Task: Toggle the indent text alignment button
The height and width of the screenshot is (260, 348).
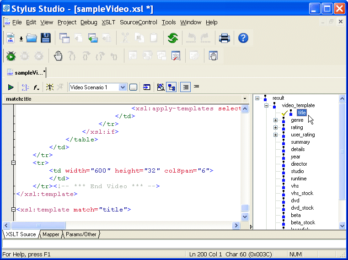Action: pyautogui.click(x=185, y=87)
